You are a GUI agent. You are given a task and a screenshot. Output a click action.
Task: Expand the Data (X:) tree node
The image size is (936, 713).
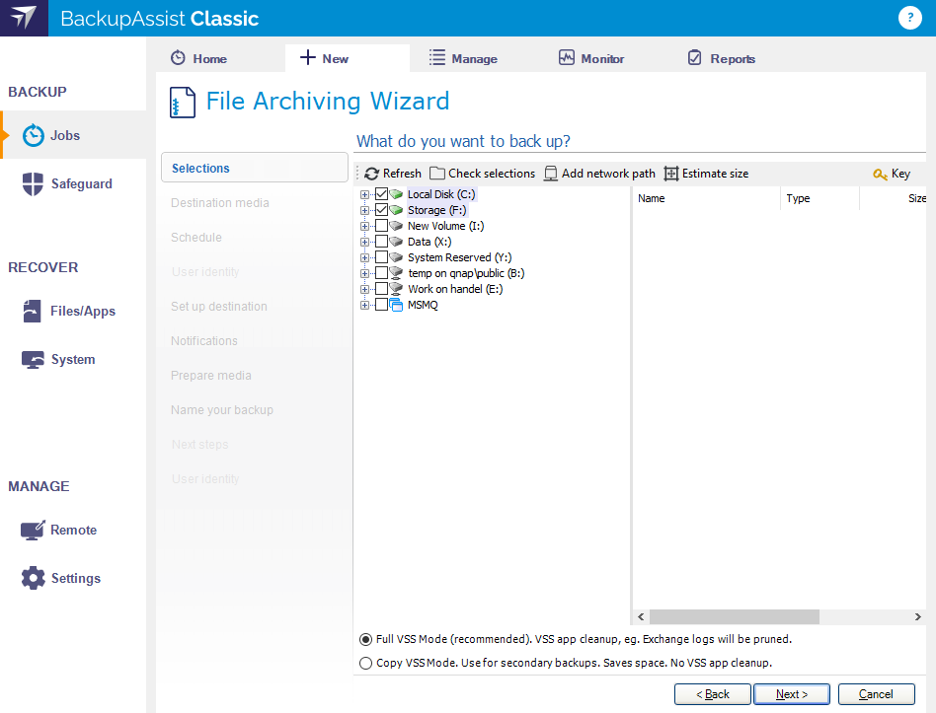pyautogui.click(x=364, y=242)
